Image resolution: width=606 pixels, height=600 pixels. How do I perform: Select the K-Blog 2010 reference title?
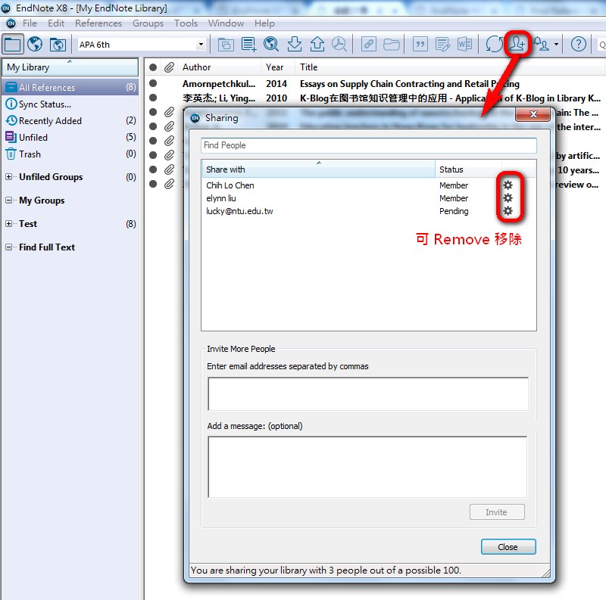point(450,98)
